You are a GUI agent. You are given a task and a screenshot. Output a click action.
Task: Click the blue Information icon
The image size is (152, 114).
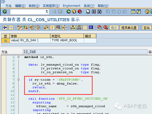coord(91,27)
